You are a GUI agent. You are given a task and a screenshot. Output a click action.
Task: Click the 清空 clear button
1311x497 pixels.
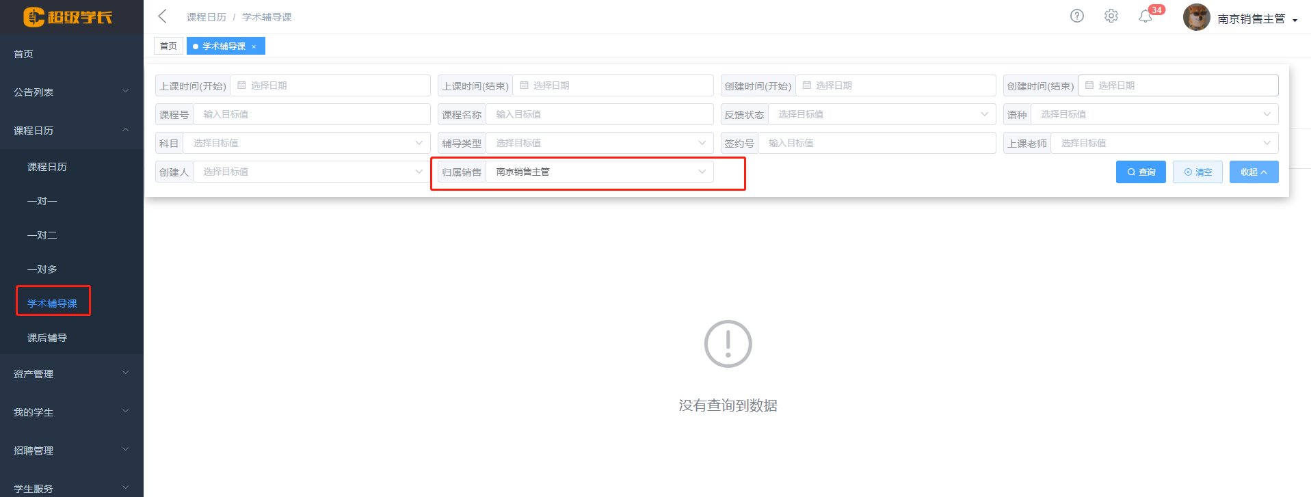click(x=1197, y=172)
